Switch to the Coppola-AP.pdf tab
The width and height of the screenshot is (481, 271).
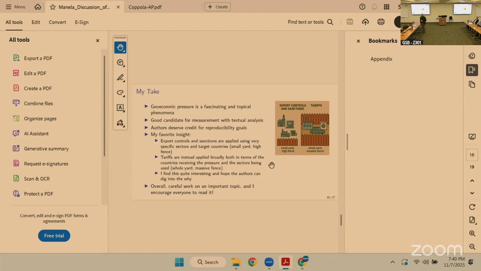(x=145, y=7)
